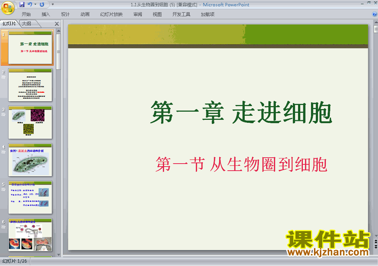The image size is (378, 266).
Task: Switch to the 大纲 pane tab
Action: coord(27,23)
